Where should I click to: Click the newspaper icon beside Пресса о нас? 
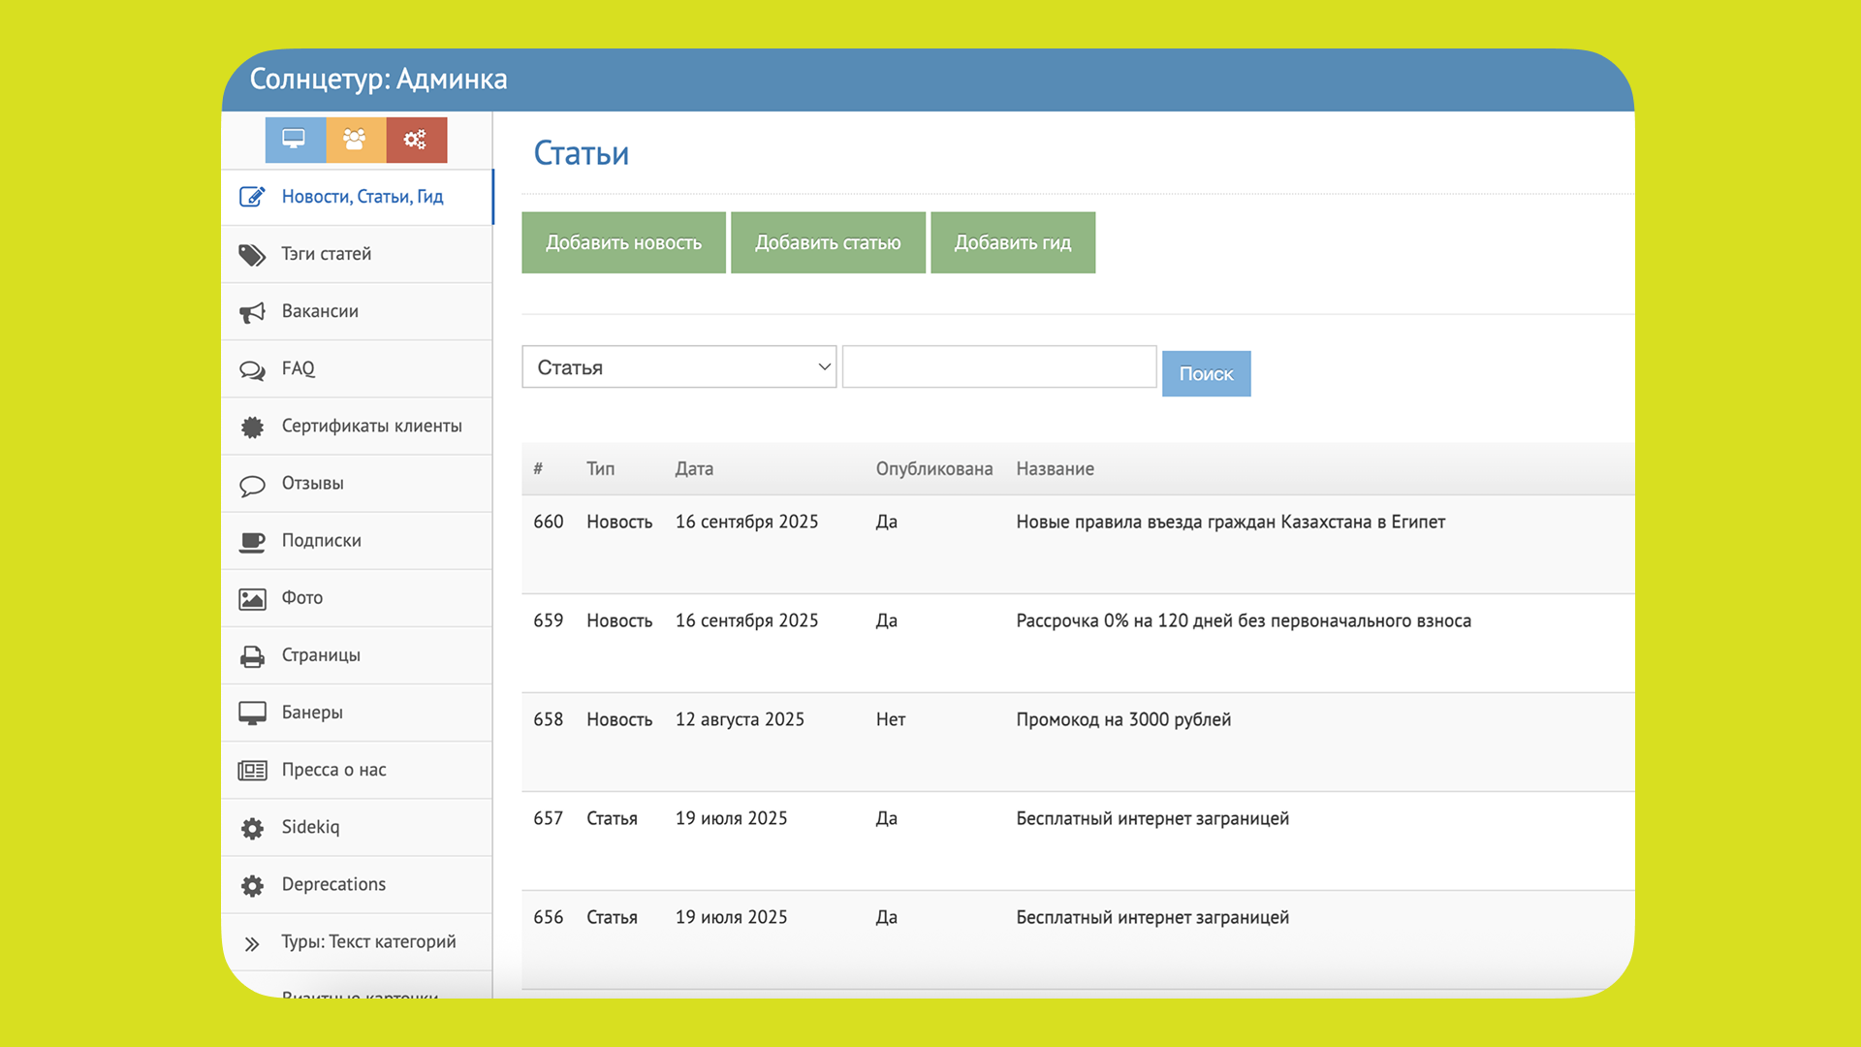coord(252,771)
